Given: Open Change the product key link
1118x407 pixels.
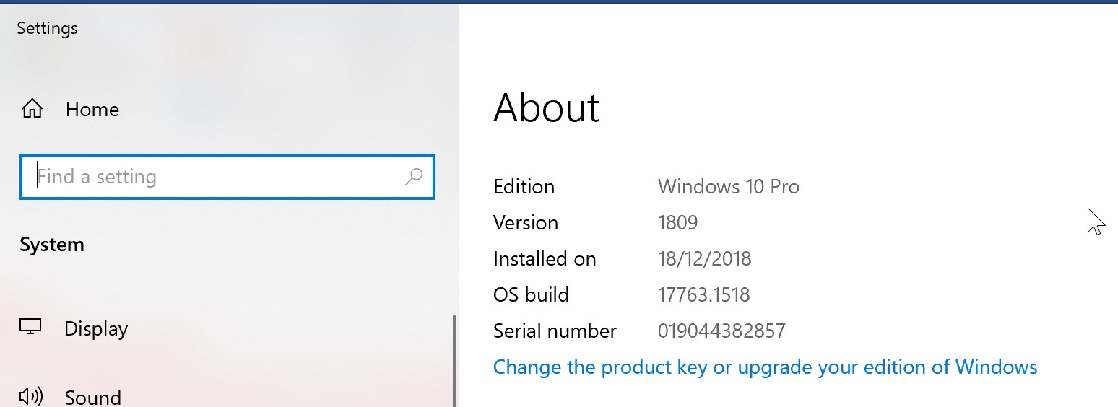Looking at the screenshot, I should coord(765,367).
